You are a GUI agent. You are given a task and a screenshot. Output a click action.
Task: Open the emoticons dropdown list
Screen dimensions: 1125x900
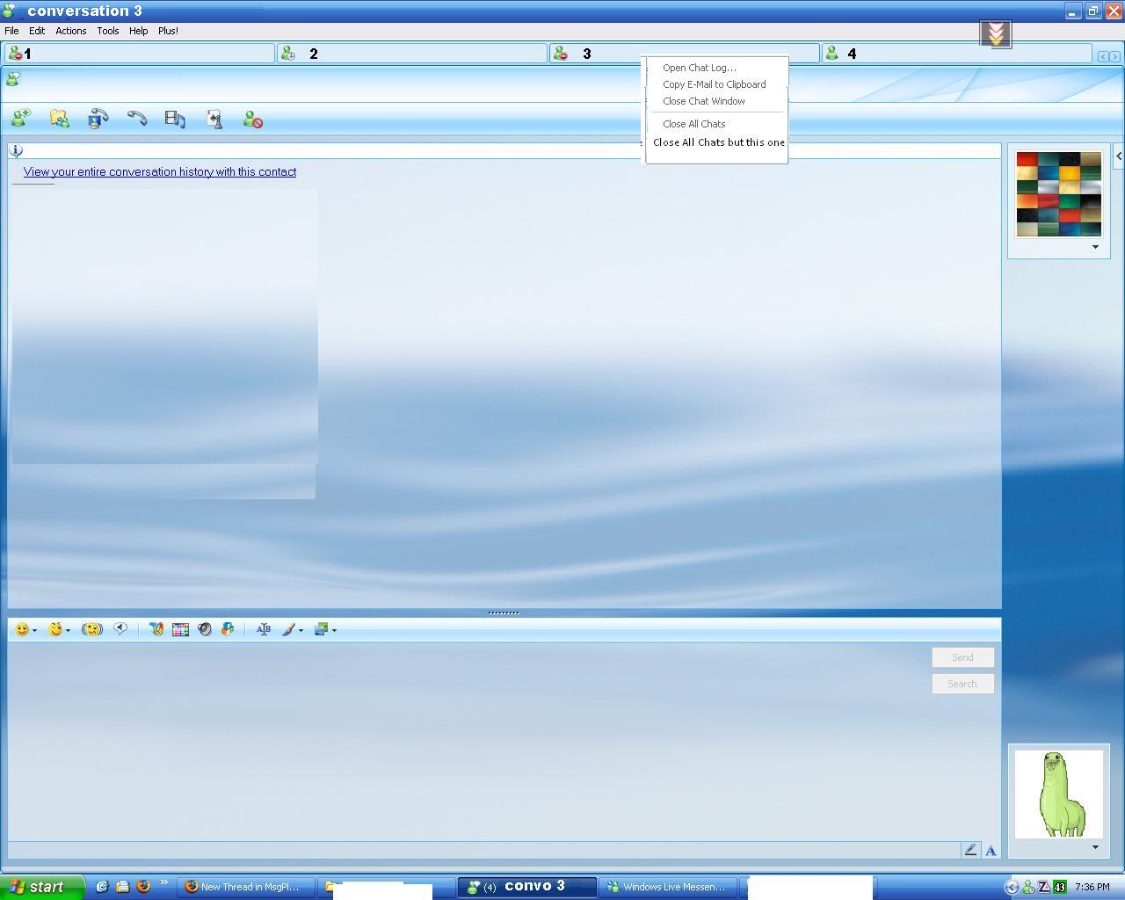pos(34,630)
